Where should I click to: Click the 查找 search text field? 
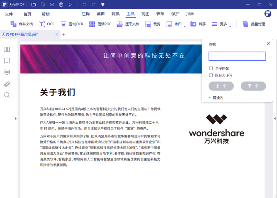(x=237, y=56)
